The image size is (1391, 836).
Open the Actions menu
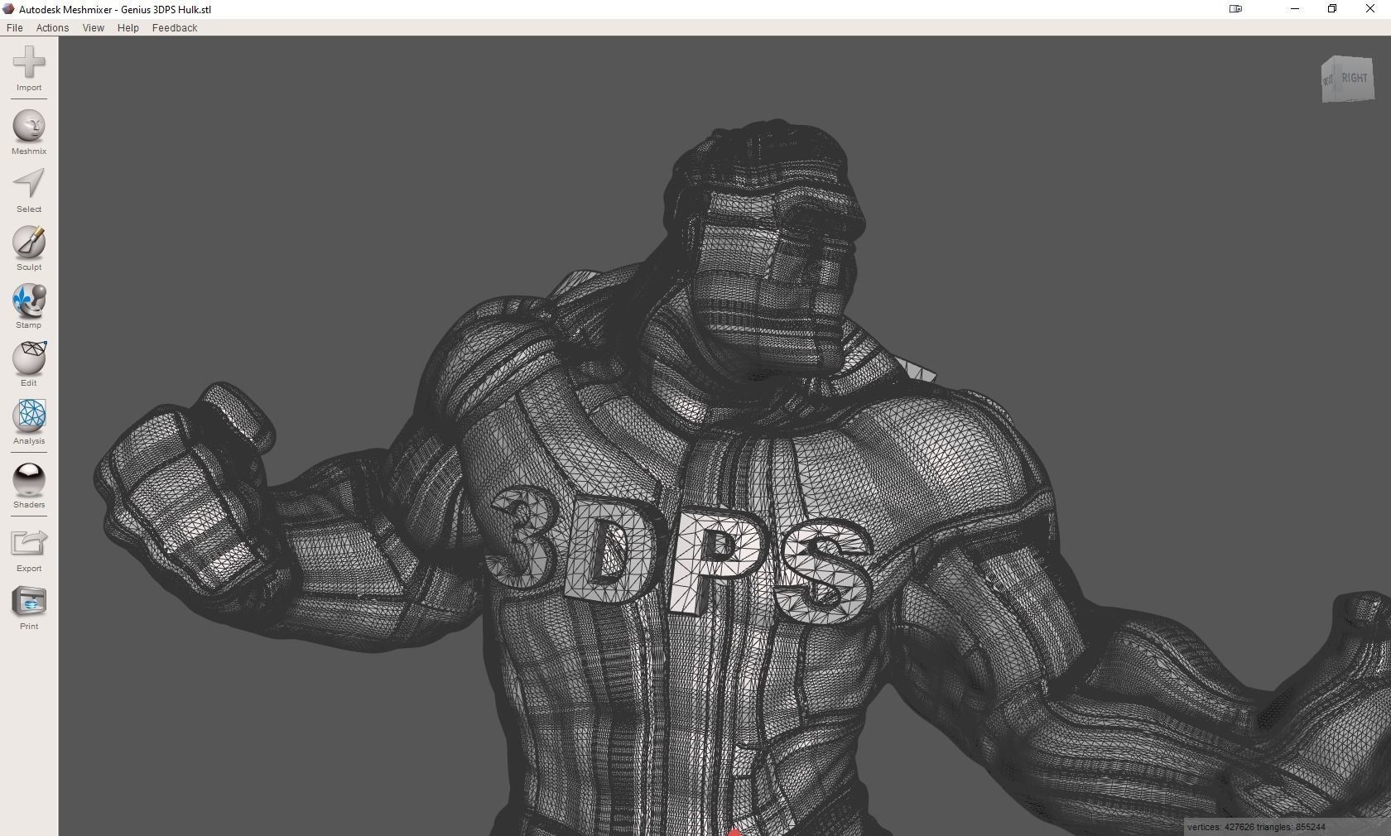(52, 27)
